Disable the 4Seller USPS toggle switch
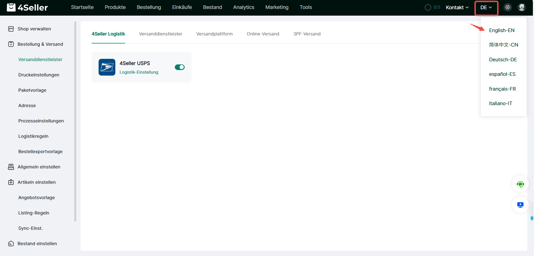 [x=180, y=67]
